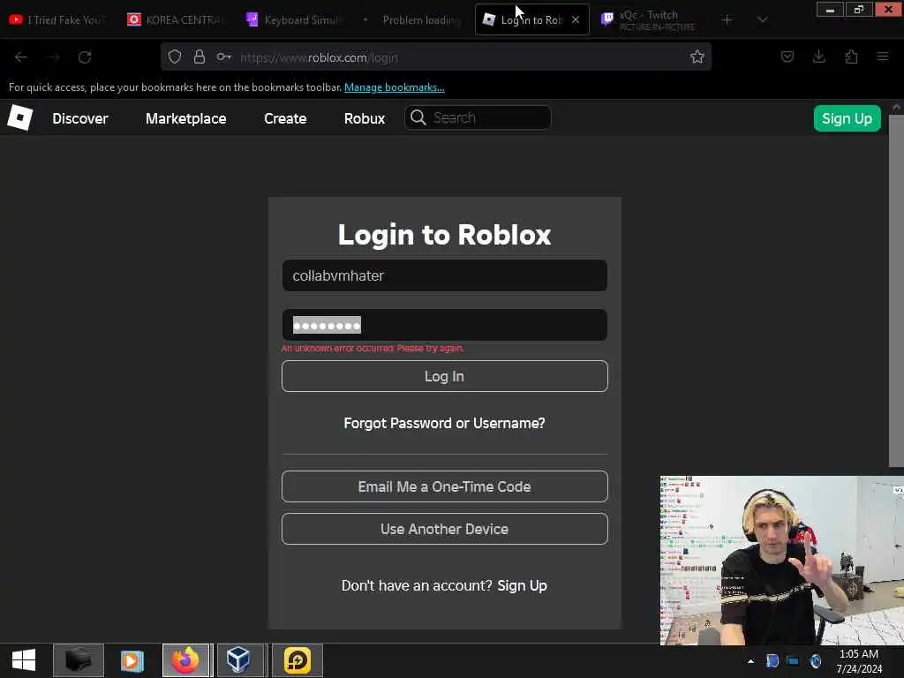Image resolution: width=904 pixels, height=678 pixels.
Task: Open the Windows Start button
Action: (24, 660)
